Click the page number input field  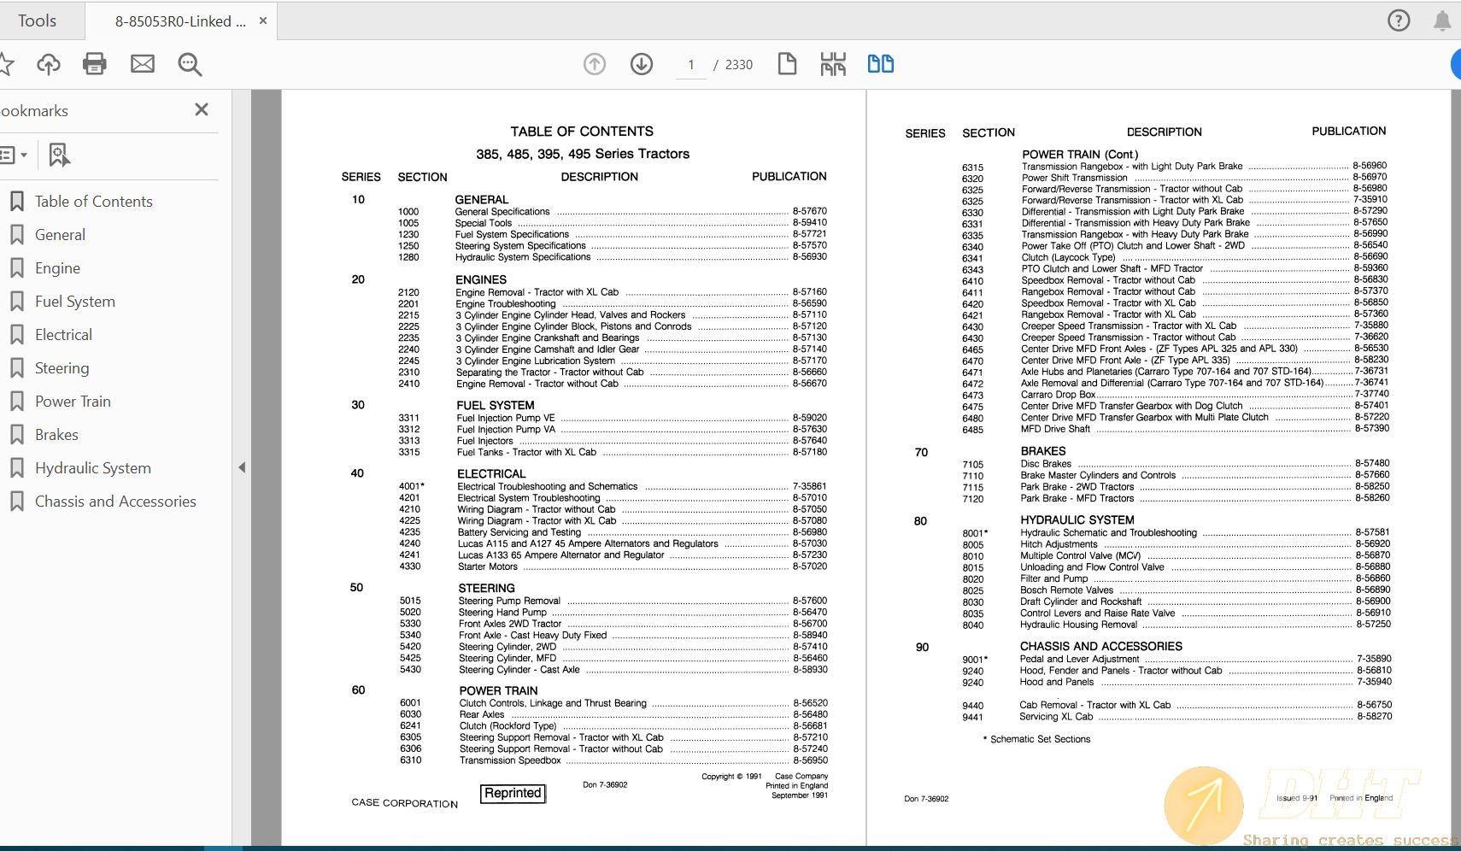pyautogui.click(x=691, y=65)
